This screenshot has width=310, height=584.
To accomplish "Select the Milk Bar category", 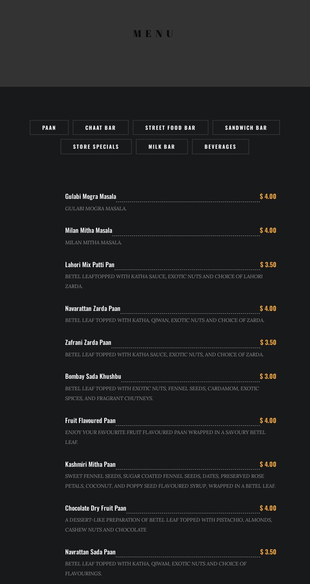I will [162, 146].
